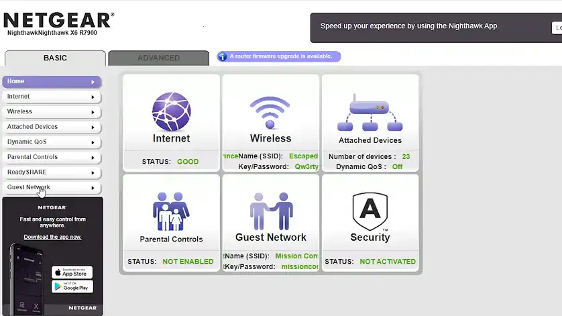
Task: Expand the Internet menu arrow
Action: tap(93, 97)
